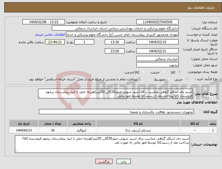Viewport: 222px width, 169px height.
Task: Click the ردیف column header
Action: click(x=213, y=123)
